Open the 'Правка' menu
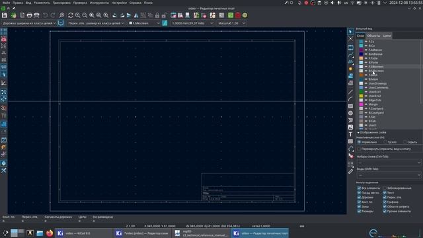The image size is (423, 238). (x=18, y=3)
